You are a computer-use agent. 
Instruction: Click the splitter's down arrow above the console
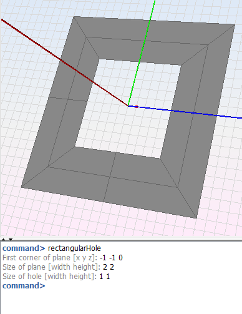pyautogui.click(x=11, y=240)
